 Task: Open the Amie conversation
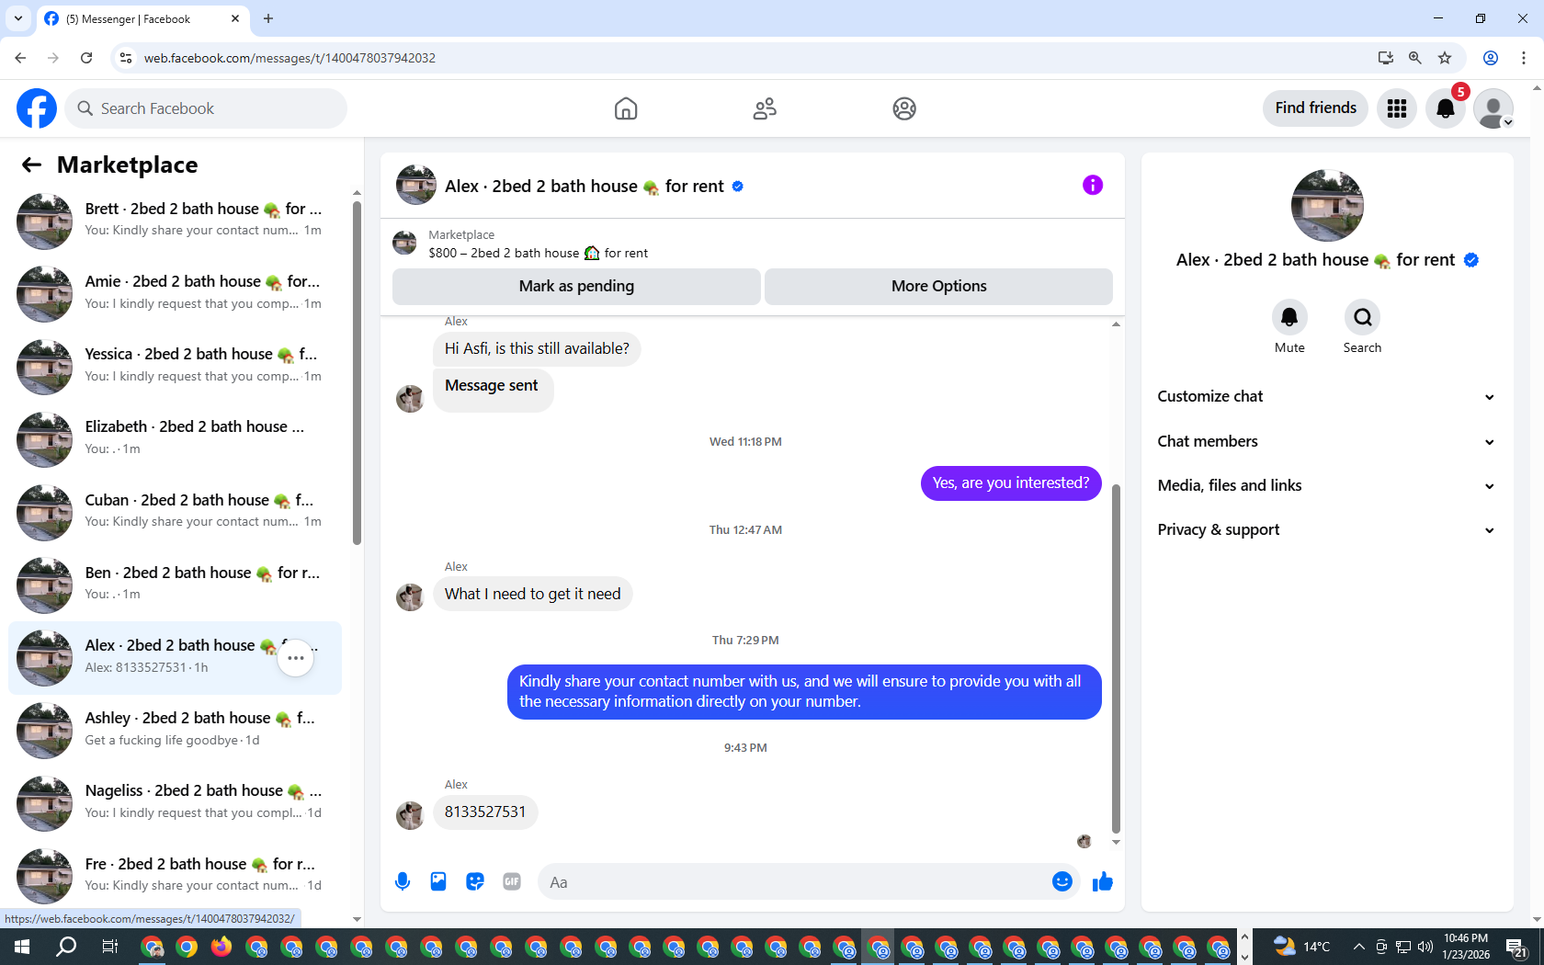click(x=175, y=294)
